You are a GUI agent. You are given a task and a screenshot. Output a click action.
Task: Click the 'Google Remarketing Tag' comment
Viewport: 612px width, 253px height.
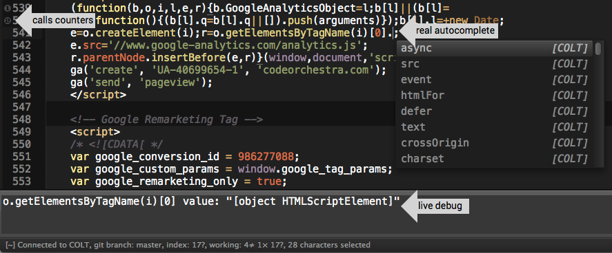pyautogui.click(x=167, y=120)
